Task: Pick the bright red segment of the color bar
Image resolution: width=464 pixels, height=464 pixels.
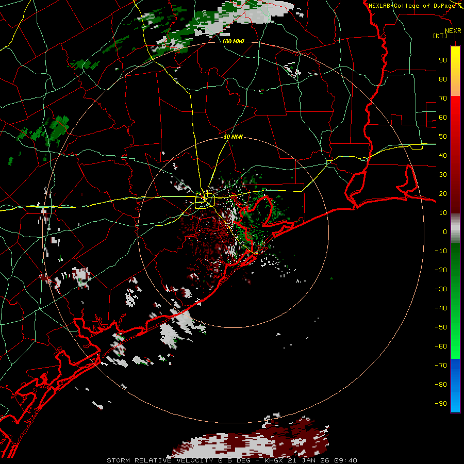Action: (x=455, y=107)
